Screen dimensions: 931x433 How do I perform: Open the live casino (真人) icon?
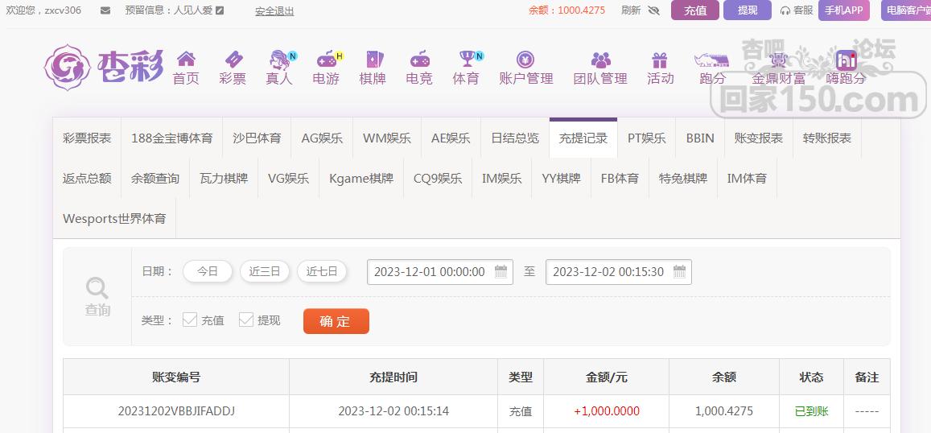click(x=279, y=60)
